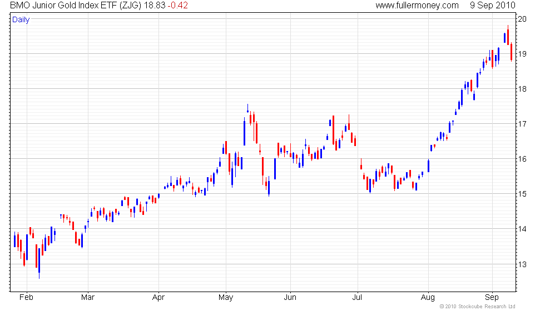545x311 pixels.
Task: Click the 'Jul' x-axis label
Action: click(357, 298)
